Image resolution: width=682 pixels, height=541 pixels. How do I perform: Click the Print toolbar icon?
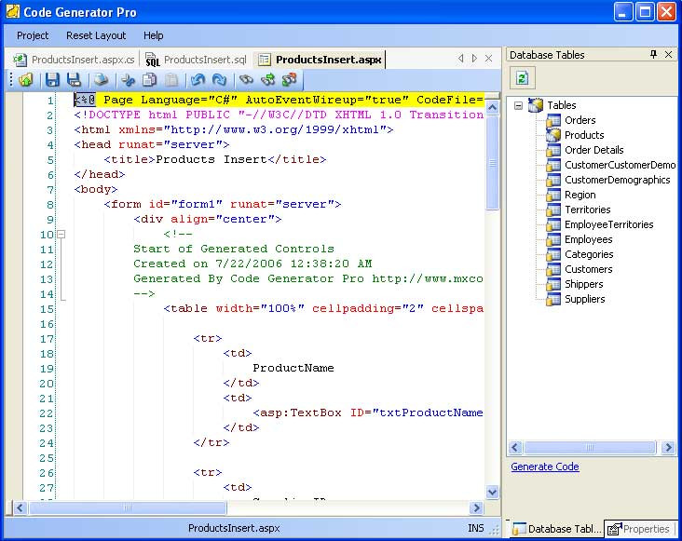coord(102,80)
